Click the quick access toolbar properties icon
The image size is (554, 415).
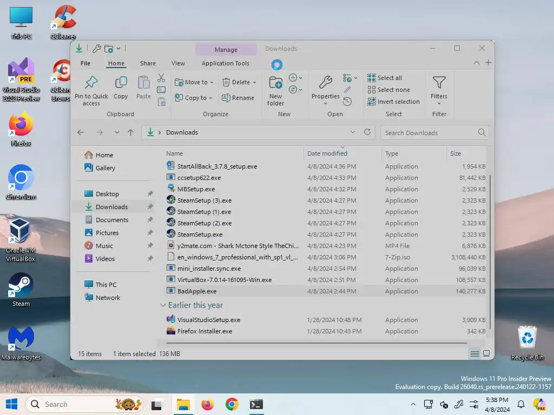97,48
